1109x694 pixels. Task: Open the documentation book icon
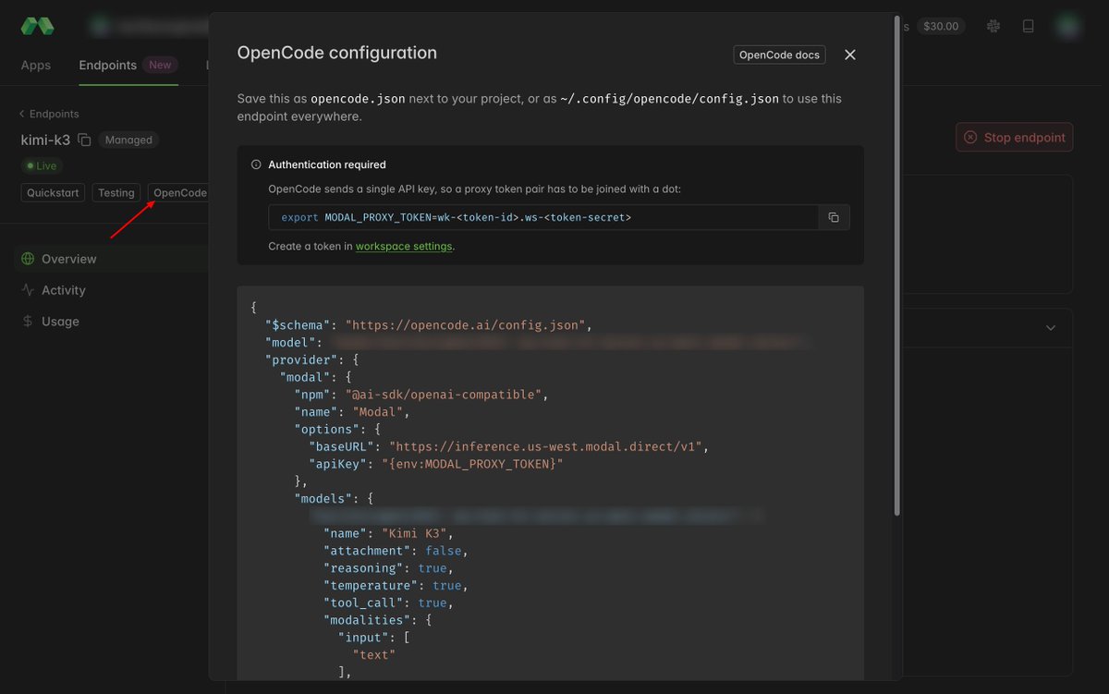click(x=1028, y=26)
